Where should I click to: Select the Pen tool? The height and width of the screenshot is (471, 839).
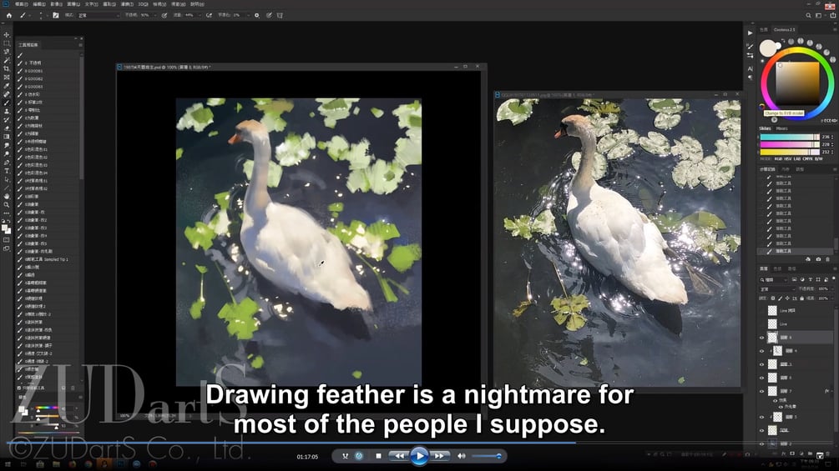click(7, 163)
